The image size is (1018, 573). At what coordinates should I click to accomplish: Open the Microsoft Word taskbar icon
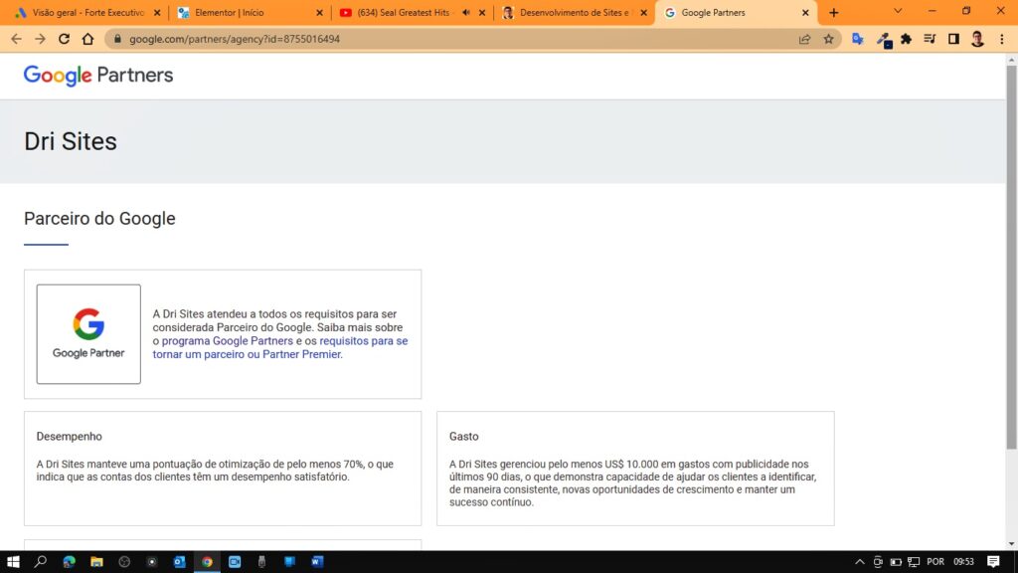point(317,561)
